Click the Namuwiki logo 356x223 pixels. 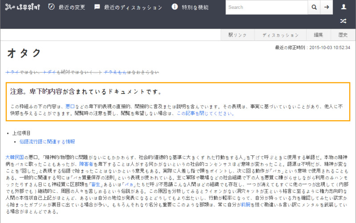[21, 7]
